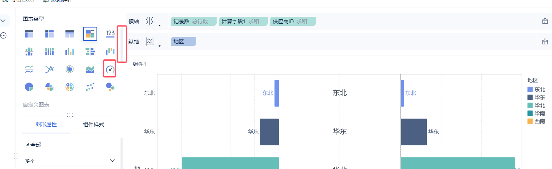Select the rose chart icon

click(49, 87)
